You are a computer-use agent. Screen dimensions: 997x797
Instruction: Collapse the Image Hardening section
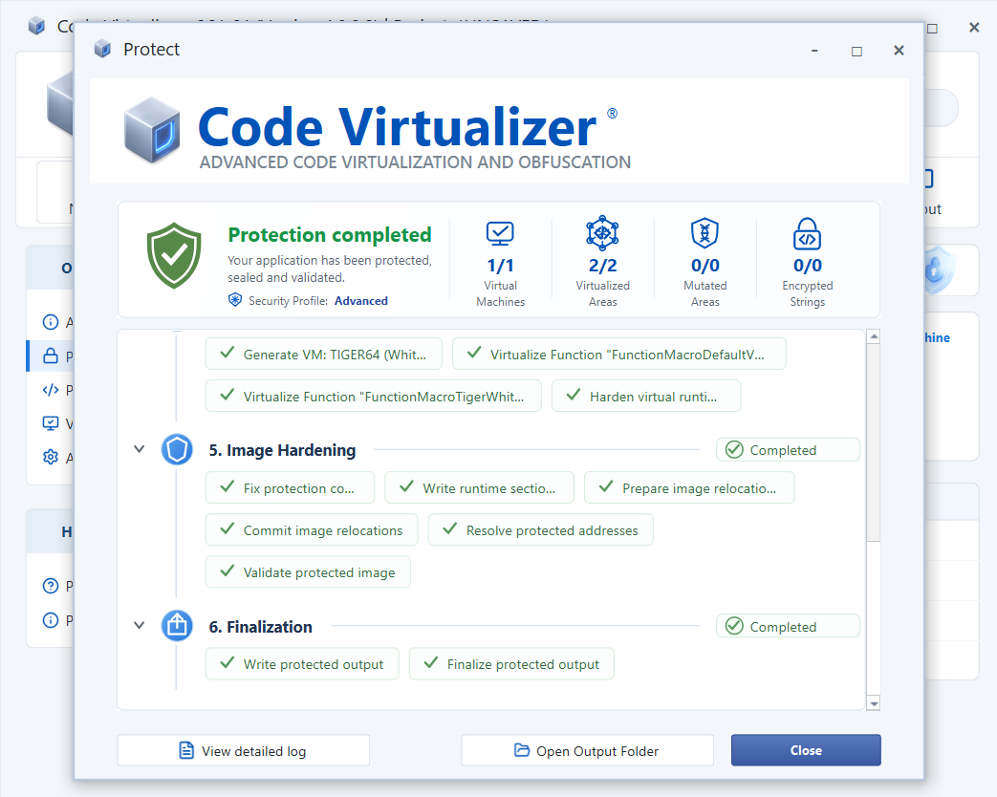click(140, 449)
